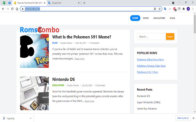Click date July 29, 2021

coord(87,85)
